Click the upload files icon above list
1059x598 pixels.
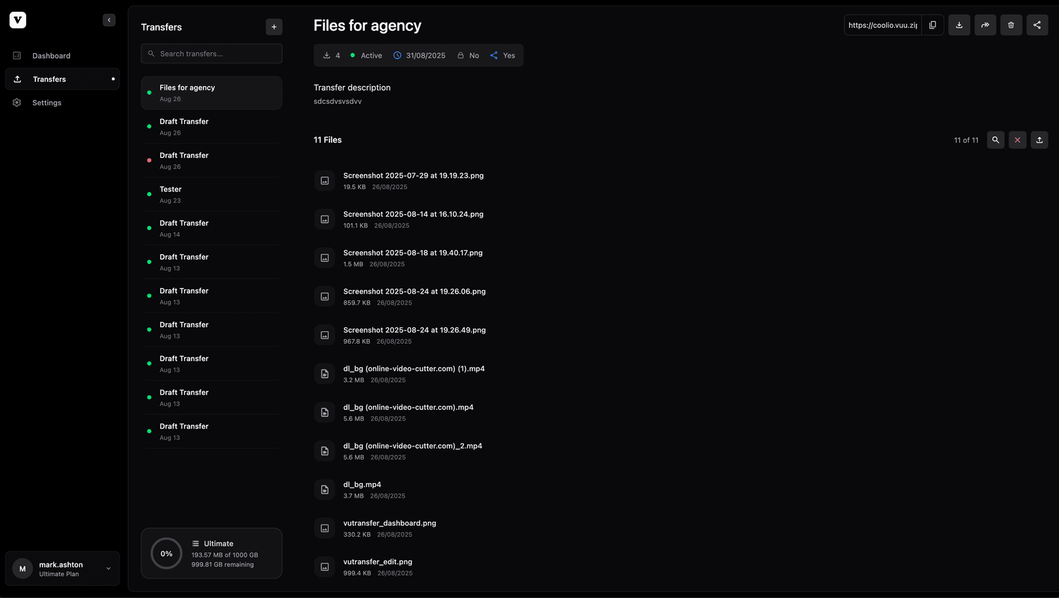click(x=1039, y=140)
